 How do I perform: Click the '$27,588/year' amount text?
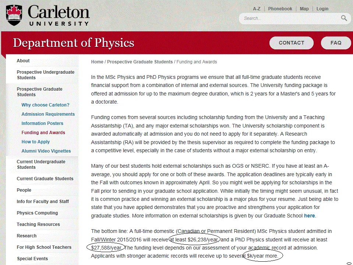106,248
